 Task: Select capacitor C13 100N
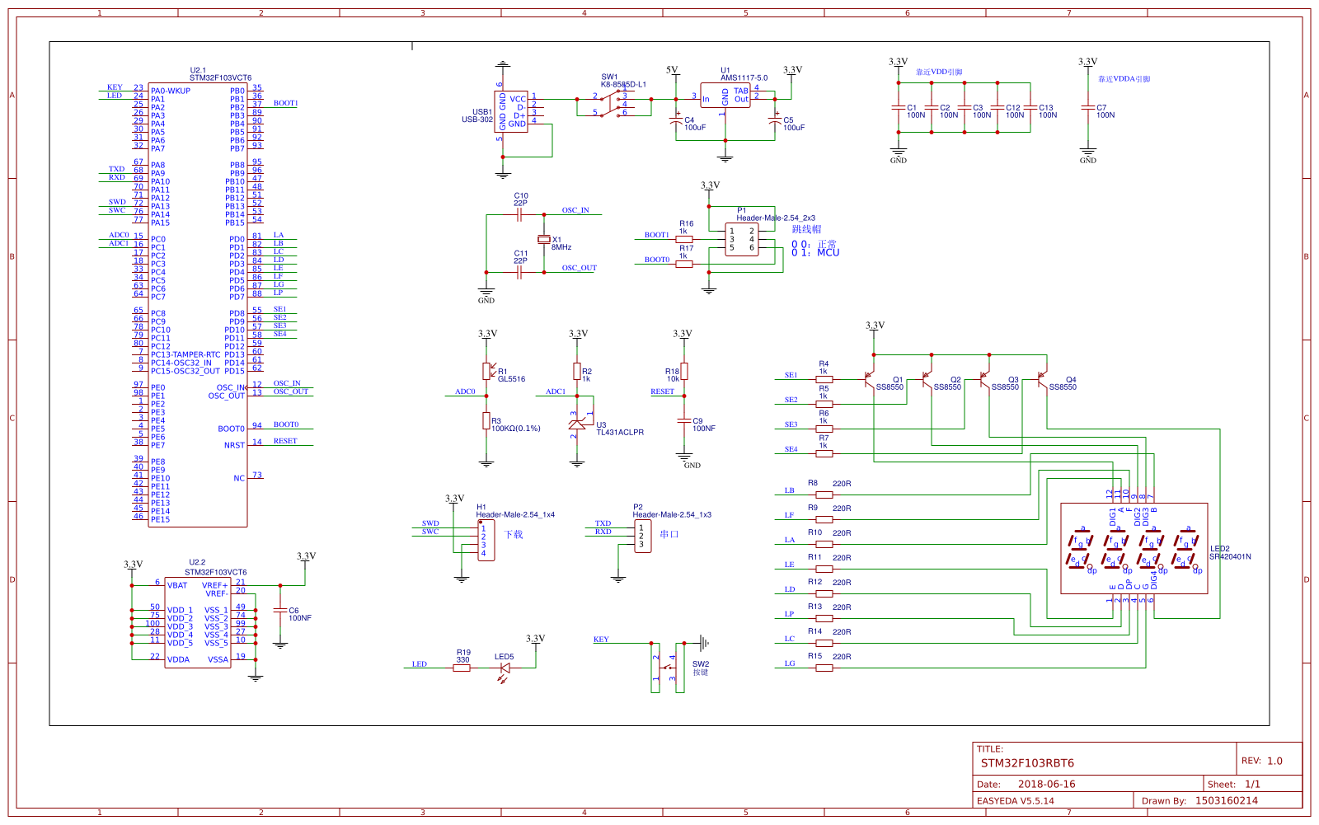pos(1030,107)
